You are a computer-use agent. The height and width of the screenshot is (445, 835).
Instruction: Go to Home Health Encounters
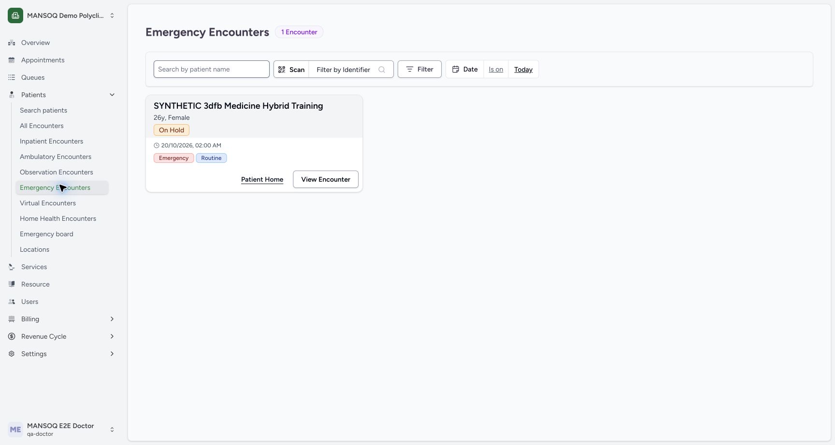coord(58,218)
